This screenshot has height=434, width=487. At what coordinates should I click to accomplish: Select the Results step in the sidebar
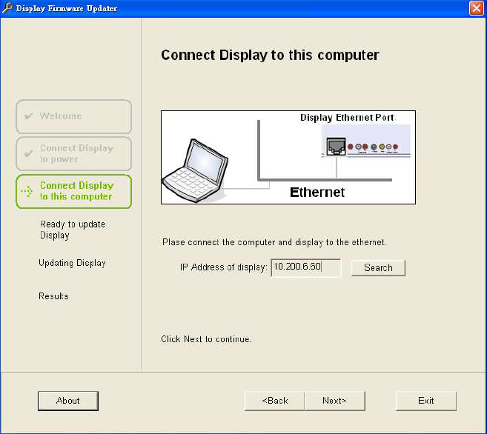pos(53,296)
